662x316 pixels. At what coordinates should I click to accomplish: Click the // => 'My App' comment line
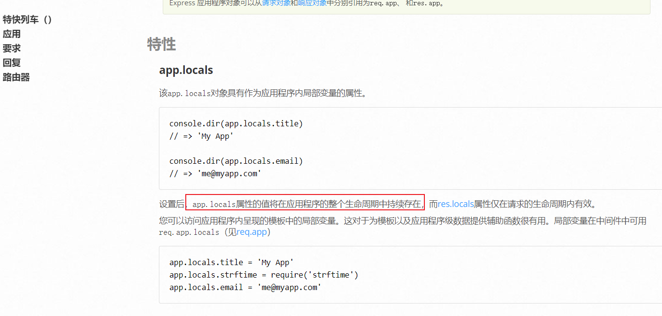point(201,136)
